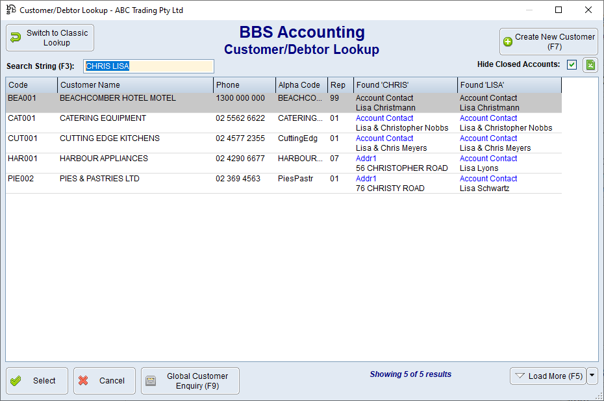Click the application icon in title bar
The image size is (604, 401).
pyautogui.click(x=10, y=10)
